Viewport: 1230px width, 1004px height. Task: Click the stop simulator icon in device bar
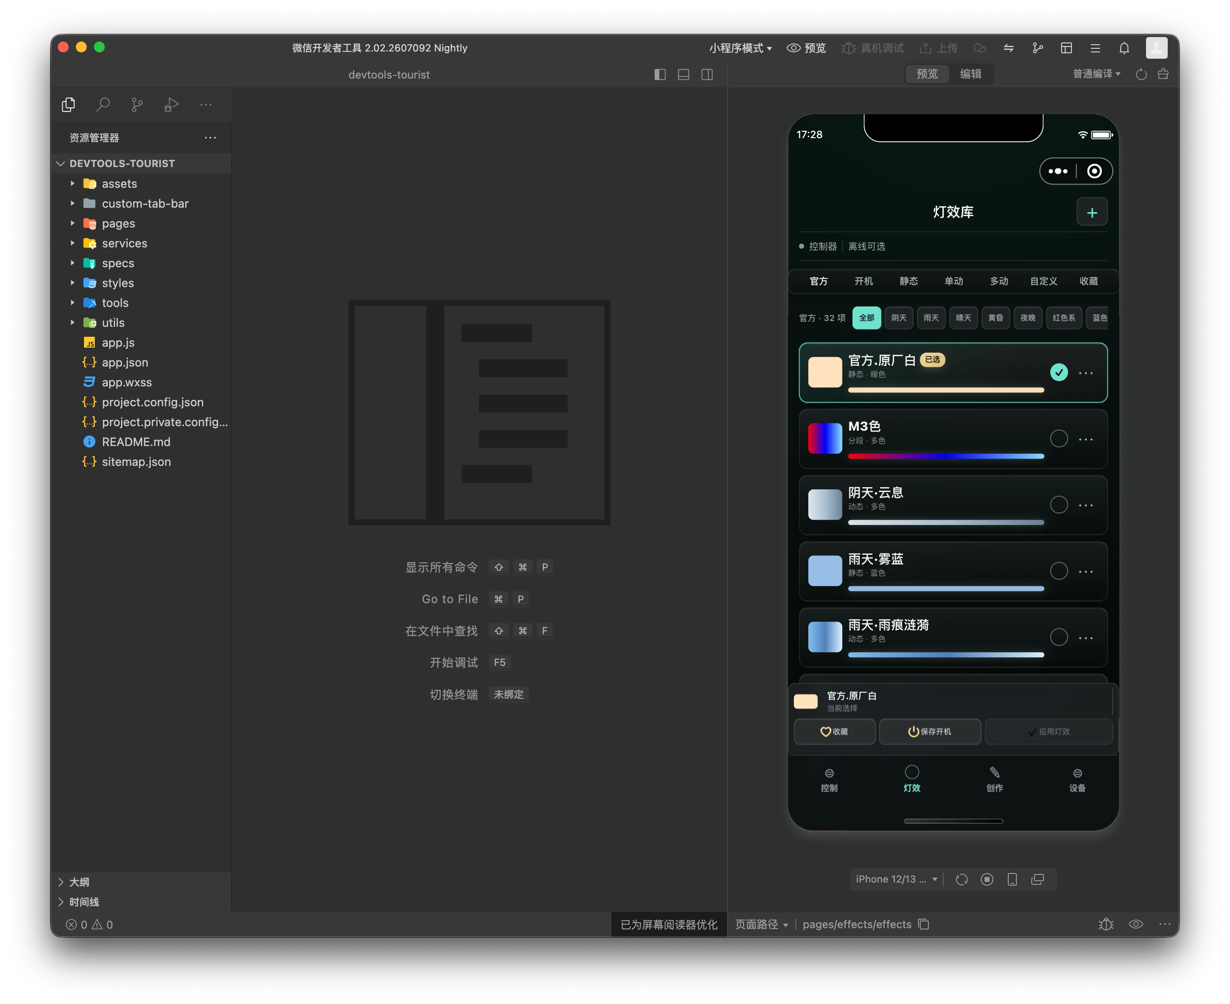pos(987,879)
